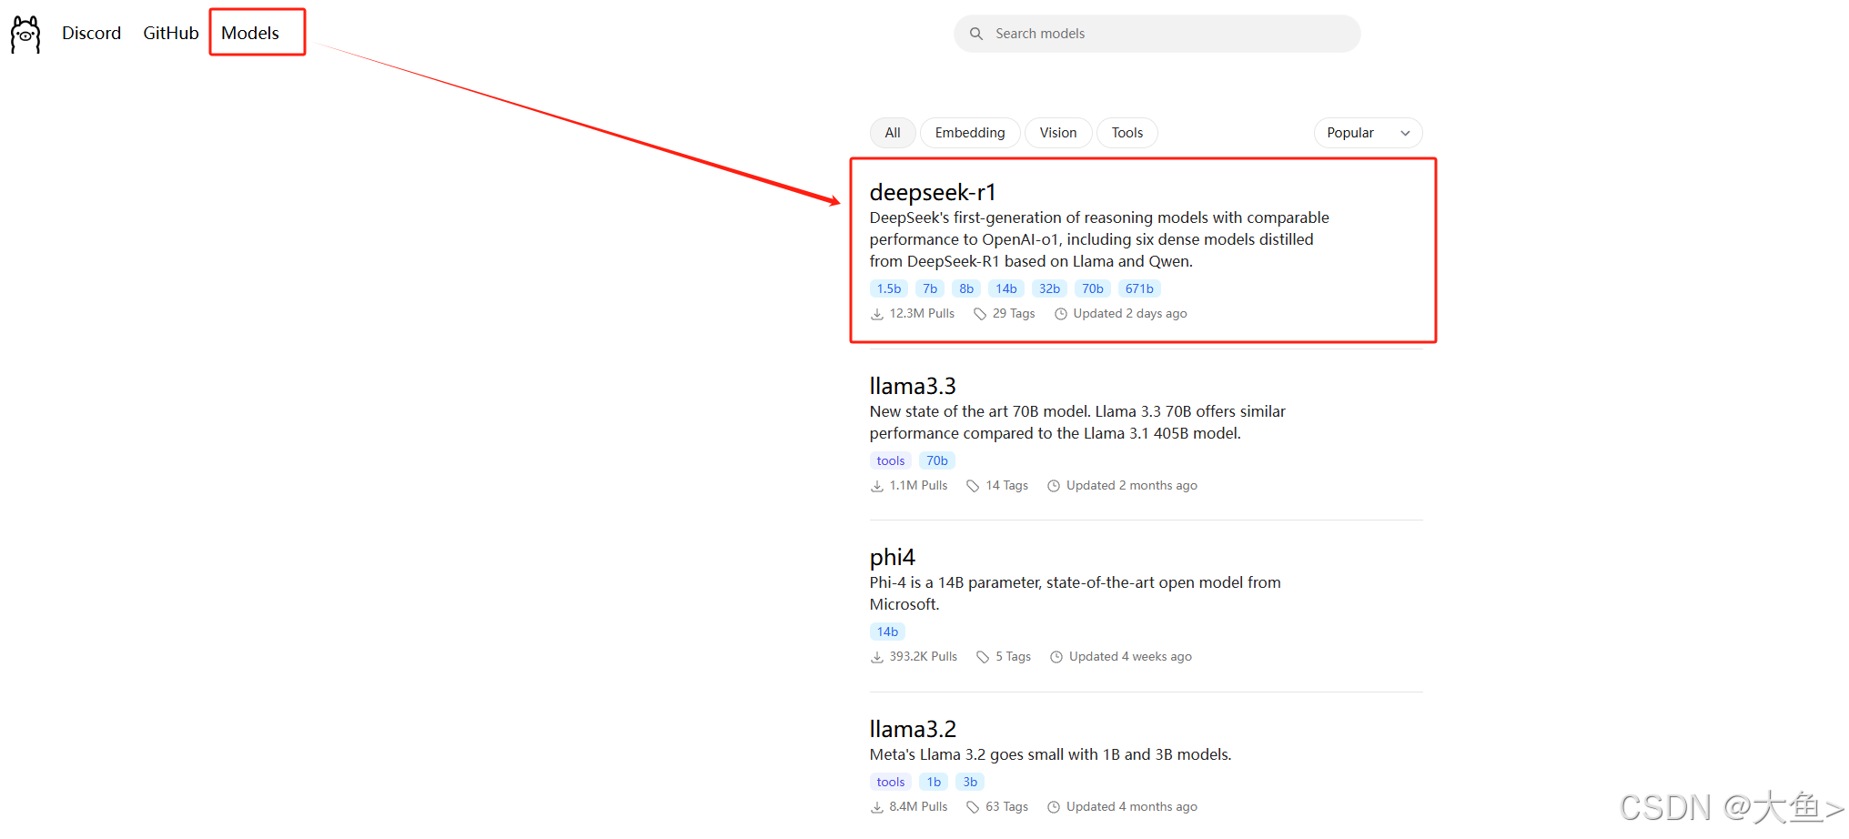
Task: Open the Discord link
Action: (x=91, y=34)
